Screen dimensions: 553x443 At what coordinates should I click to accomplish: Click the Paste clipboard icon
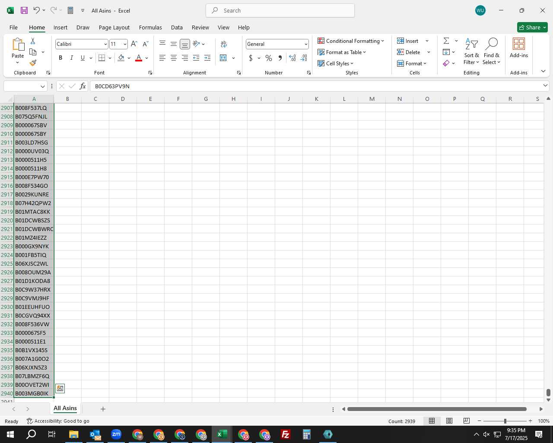pyautogui.click(x=18, y=44)
